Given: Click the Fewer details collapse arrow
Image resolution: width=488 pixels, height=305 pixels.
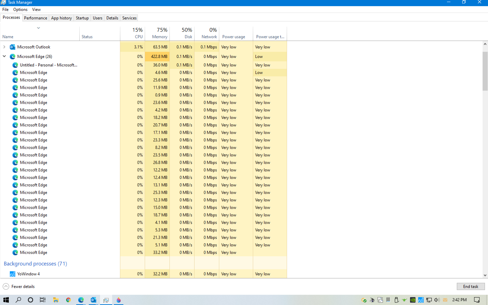Looking at the screenshot, I should pyautogui.click(x=6, y=287).
